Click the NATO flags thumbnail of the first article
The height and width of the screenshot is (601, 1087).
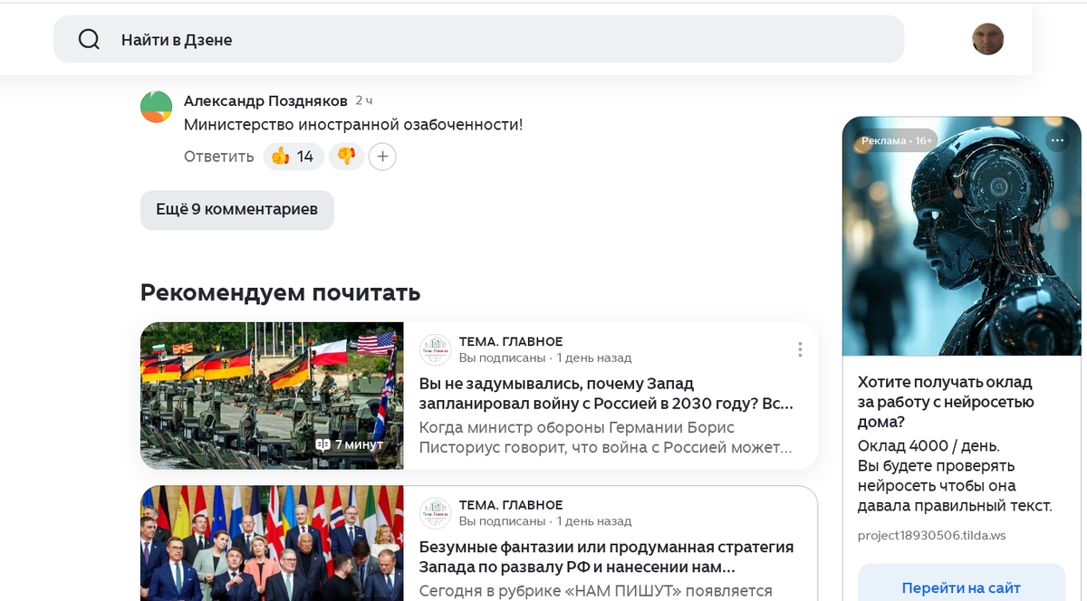272,396
